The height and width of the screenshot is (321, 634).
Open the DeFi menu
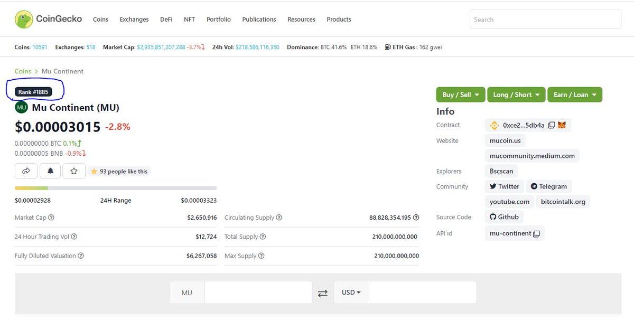click(166, 20)
